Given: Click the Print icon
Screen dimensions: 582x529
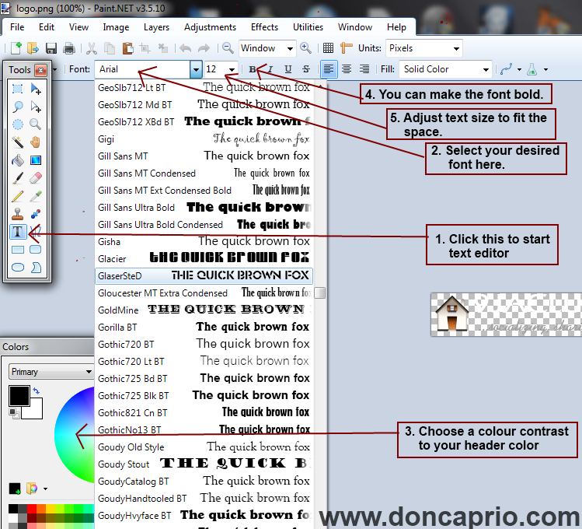Looking at the screenshot, I should pyautogui.click(x=69, y=48).
